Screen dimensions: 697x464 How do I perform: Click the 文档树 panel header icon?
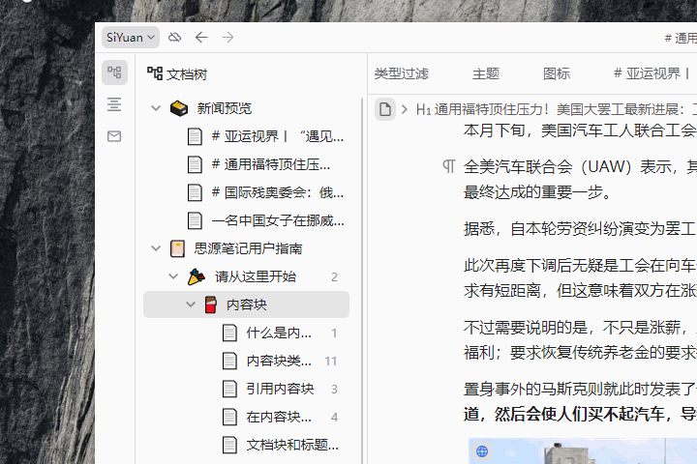click(x=155, y=73)
